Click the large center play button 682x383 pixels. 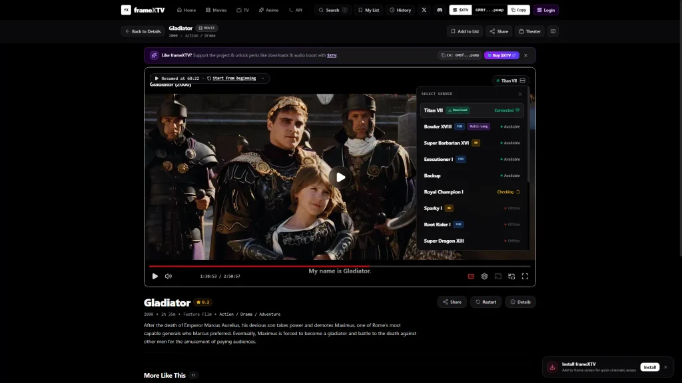(x=340, y=177)
